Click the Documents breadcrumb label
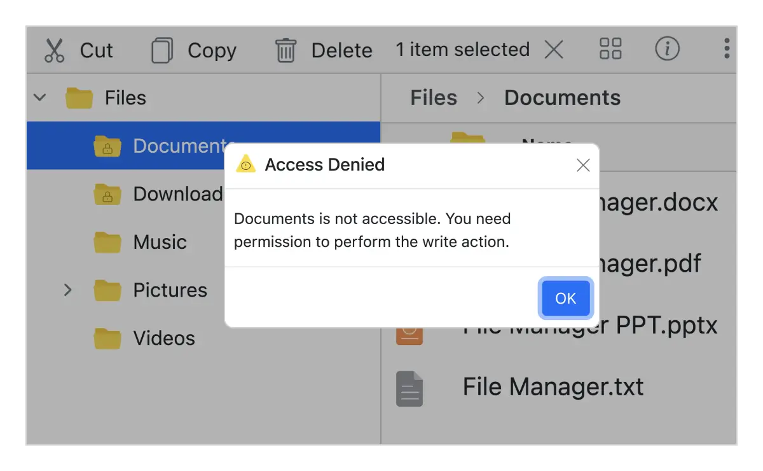Viewport: 763px width, 471px height. point(562,97)
